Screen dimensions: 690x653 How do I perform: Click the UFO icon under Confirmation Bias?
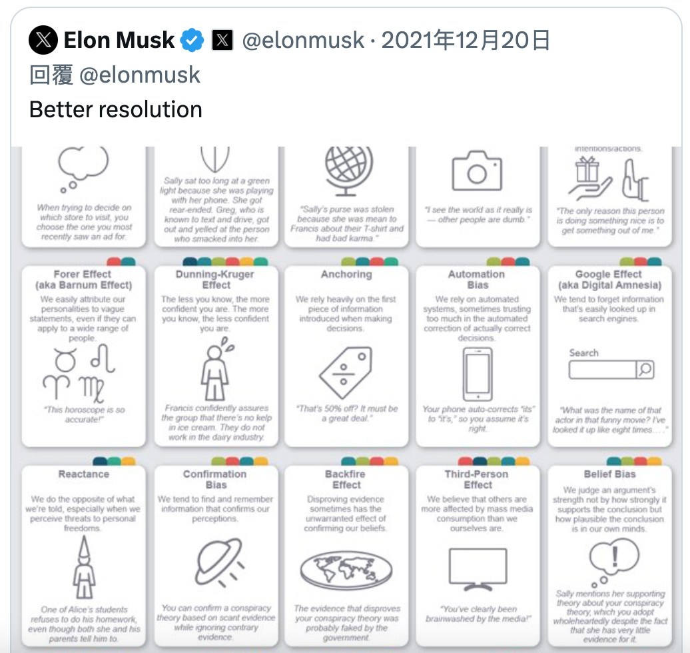220,562
